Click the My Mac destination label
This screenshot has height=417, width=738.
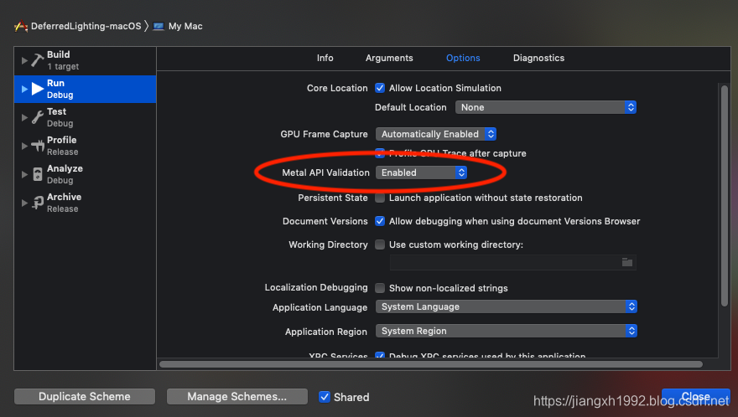(x=185, y=26)
